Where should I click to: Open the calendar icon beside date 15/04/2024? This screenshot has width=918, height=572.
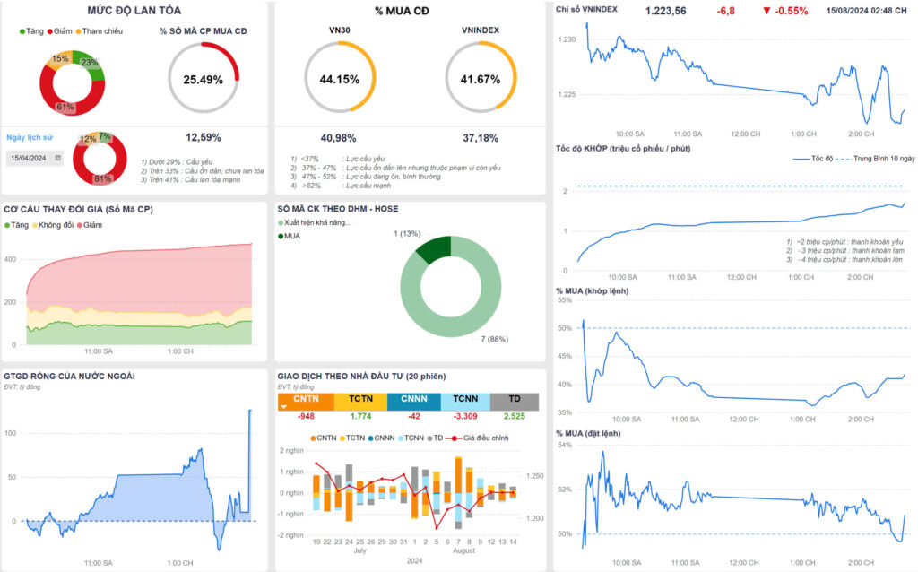point(58,157)
